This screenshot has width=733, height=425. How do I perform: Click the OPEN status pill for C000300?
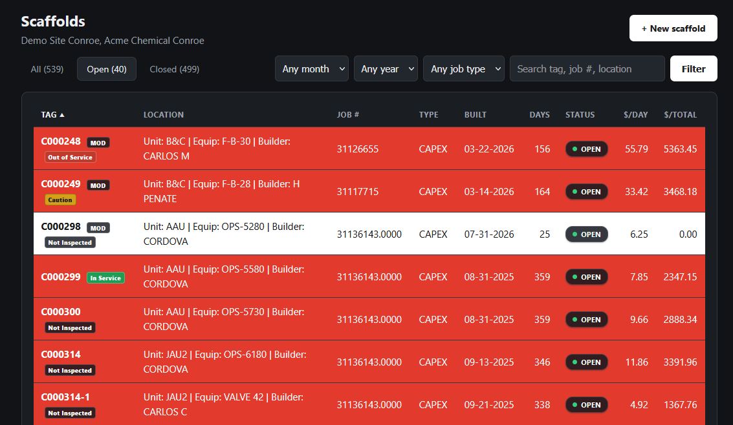point(587,320)
